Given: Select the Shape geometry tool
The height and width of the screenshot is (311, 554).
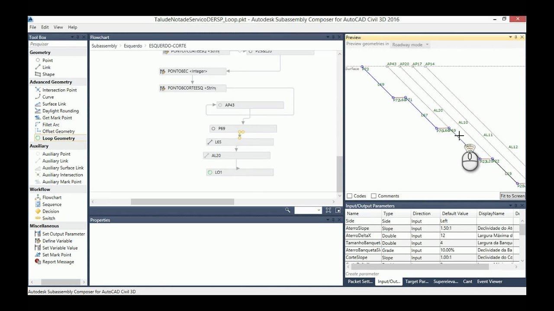Looking at the screenshot, I should pos(48,74).
